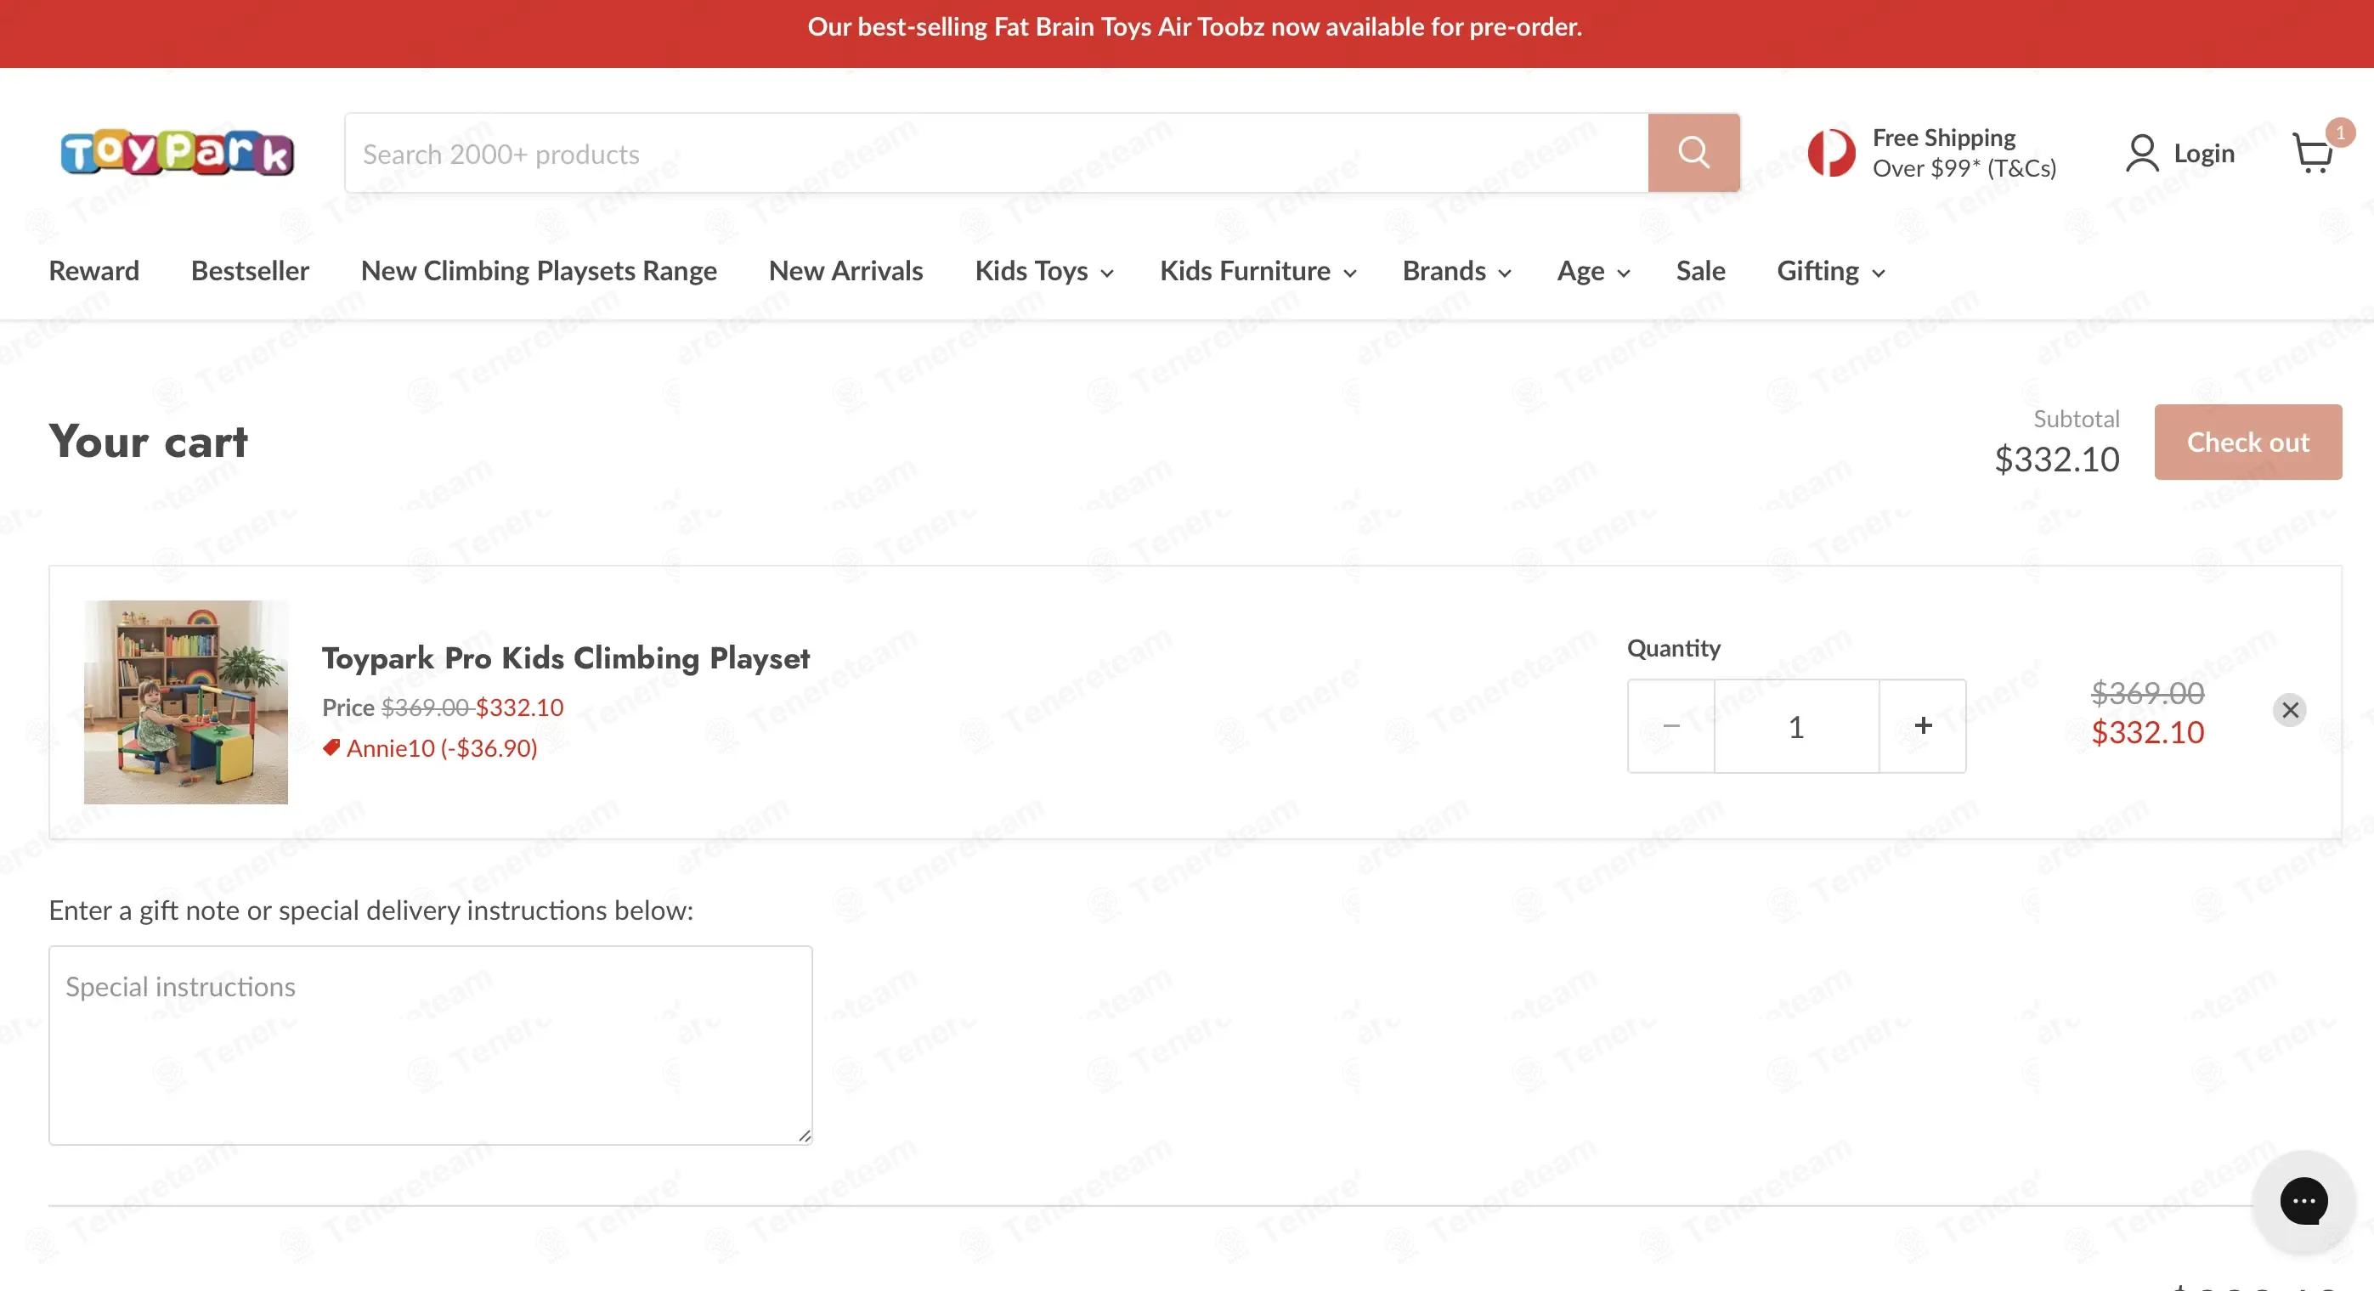Click the Subtotal $332.10 amount
The width and height of the screenshot is (2374, 1291).
(x=2056, y=459)
